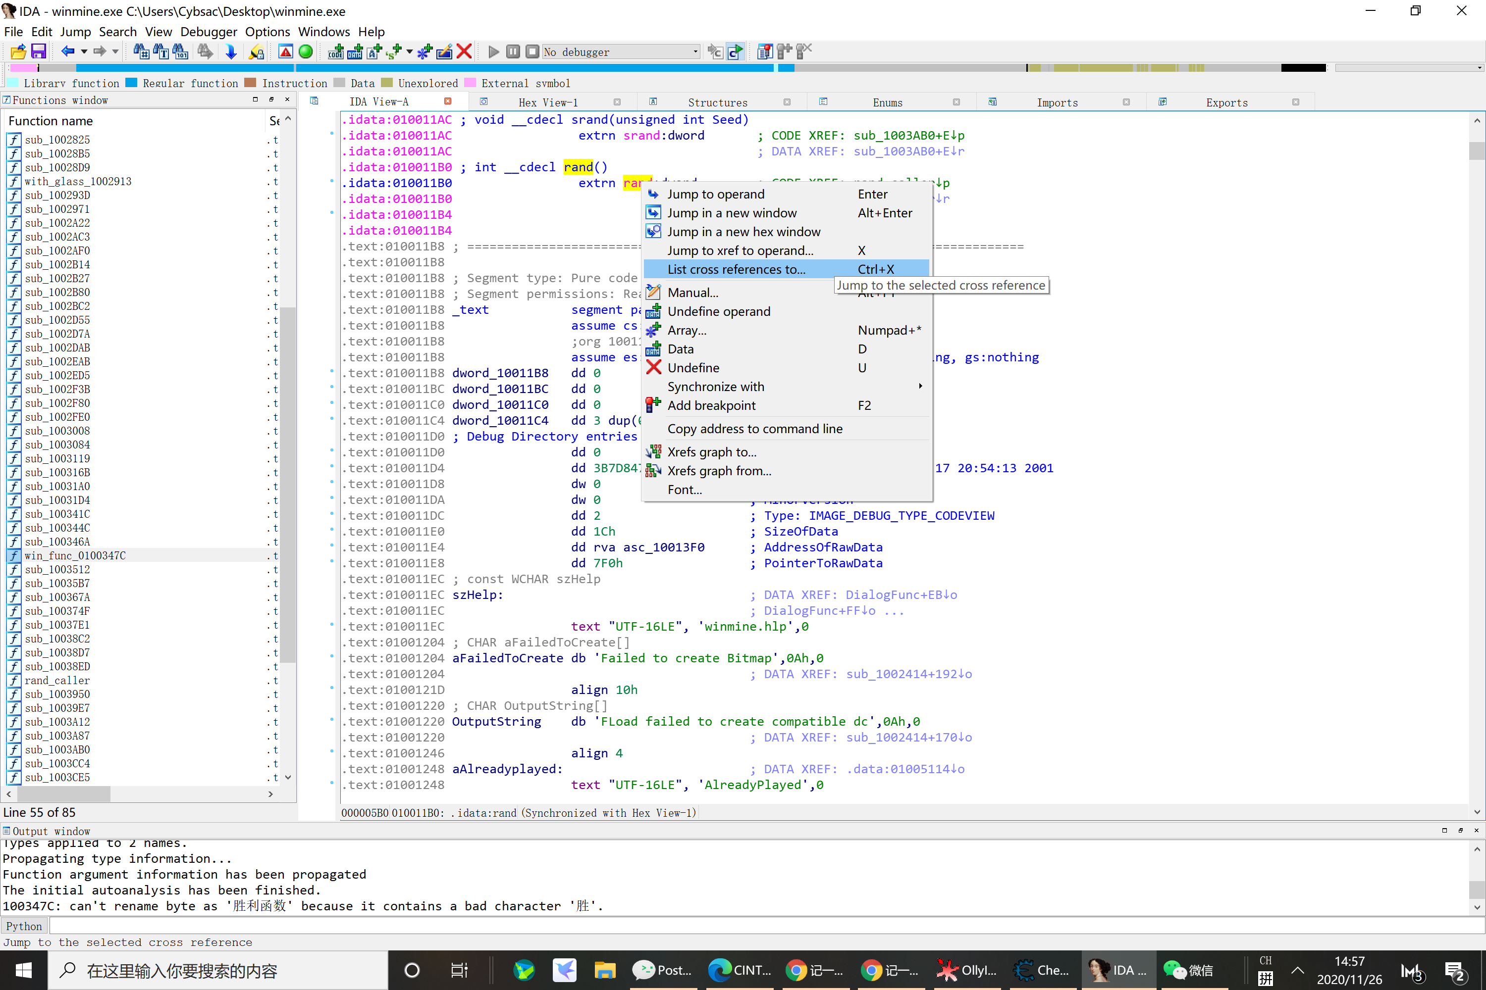Click the External symbol pink legend swatch
This screenshot has width=1486, height=990.
click(x=470, y=83)
